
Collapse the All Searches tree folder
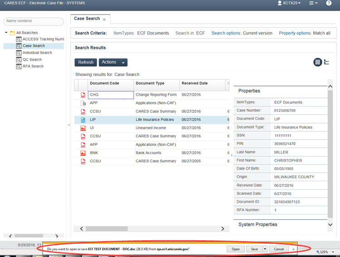(x=6, y=33)
